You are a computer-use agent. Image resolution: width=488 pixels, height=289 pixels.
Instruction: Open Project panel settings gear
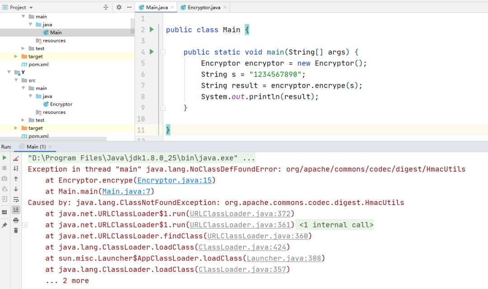[119, 7]
